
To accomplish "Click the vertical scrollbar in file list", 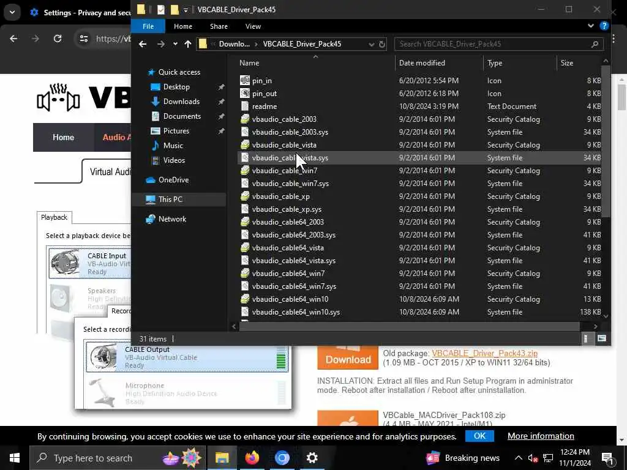I will 606,142.
